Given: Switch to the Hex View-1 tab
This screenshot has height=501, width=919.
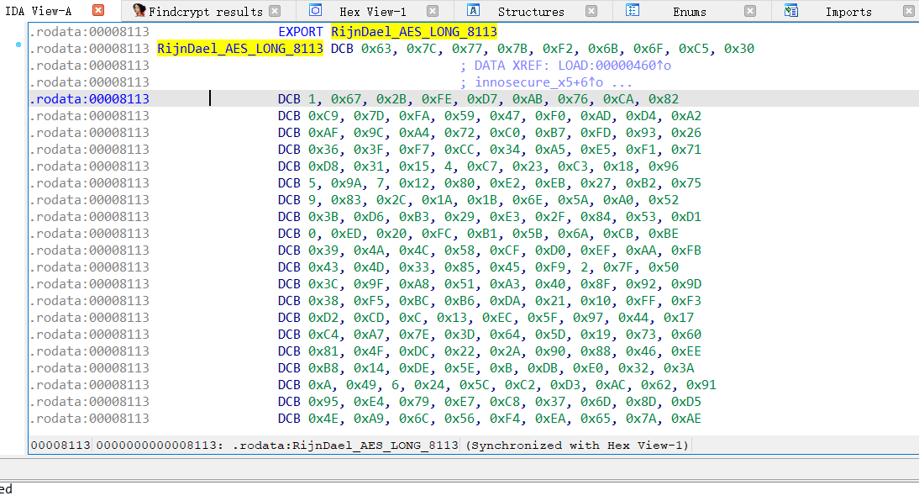Looking at the screenshot, I should coord(372,12).
